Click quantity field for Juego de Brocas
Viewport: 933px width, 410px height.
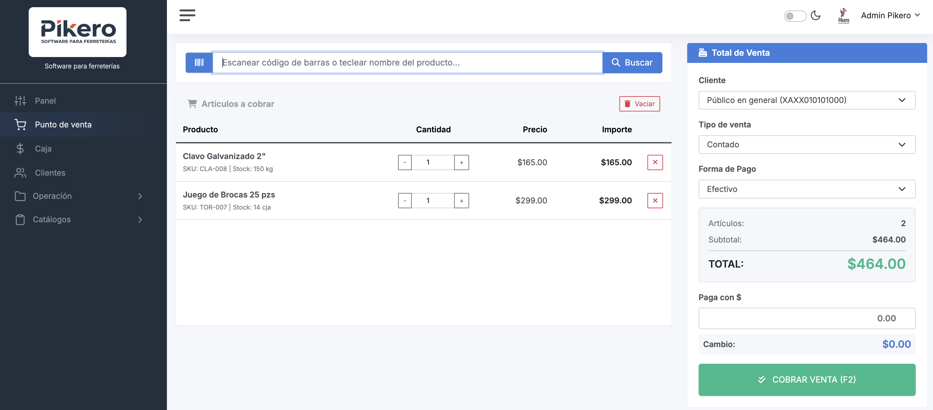[433, 201]
